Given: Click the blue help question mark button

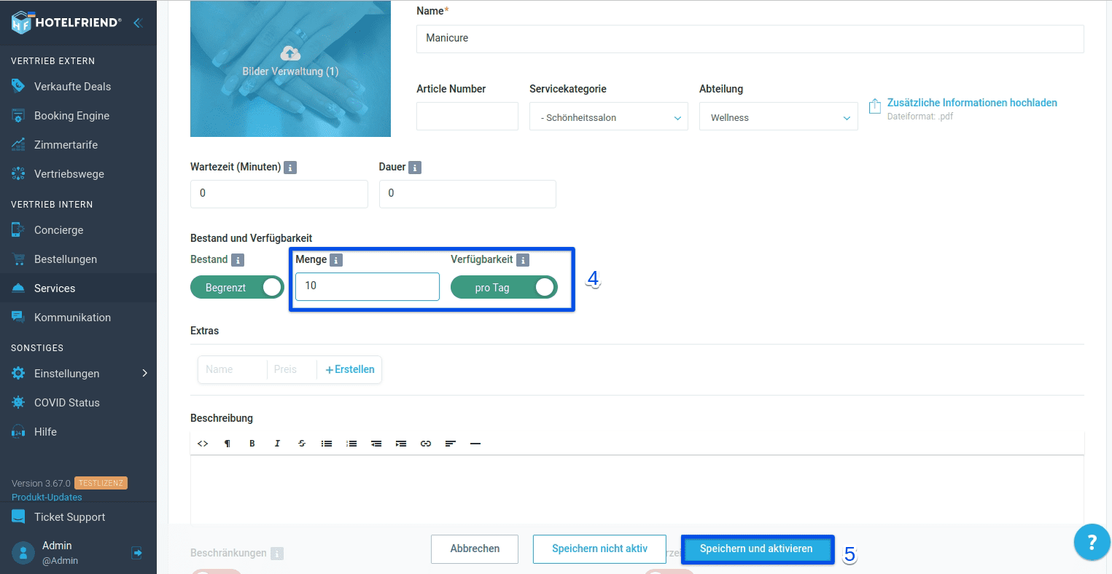Looking at the screenshot, I should [x=1092, y=542].
